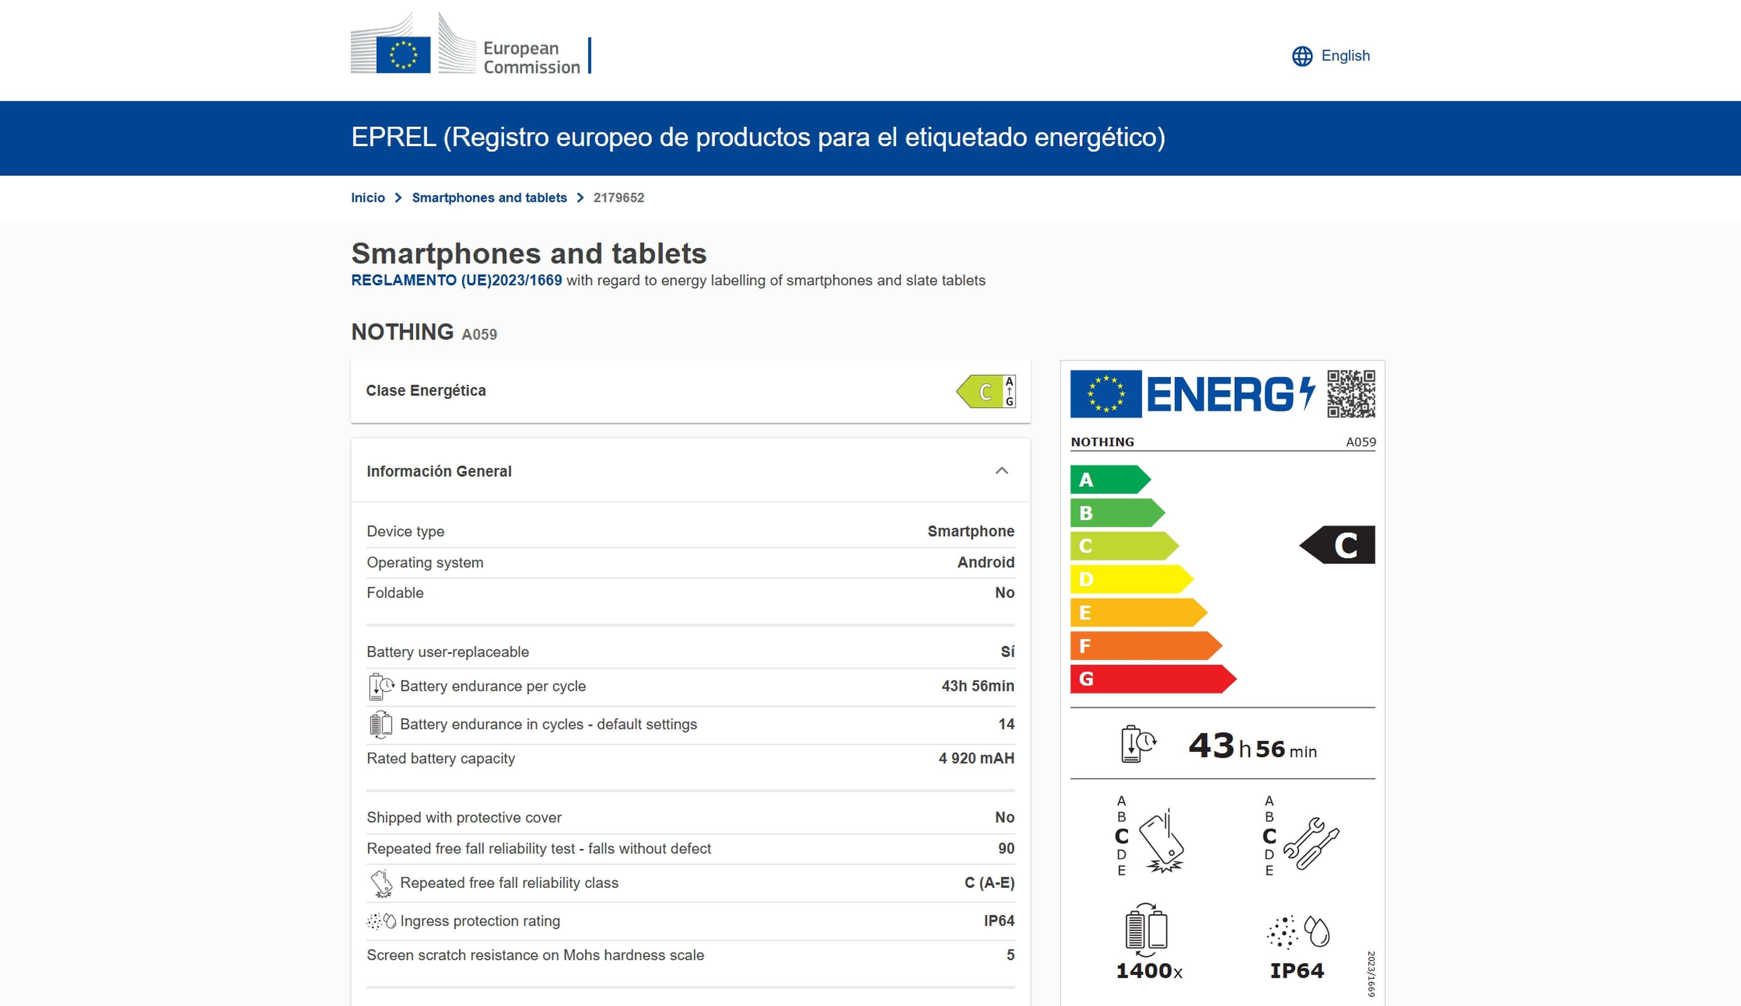Open Smartphones and tablets breadcrumb
This screenshot has height=1006, width=1741.
tap(489, 198)
